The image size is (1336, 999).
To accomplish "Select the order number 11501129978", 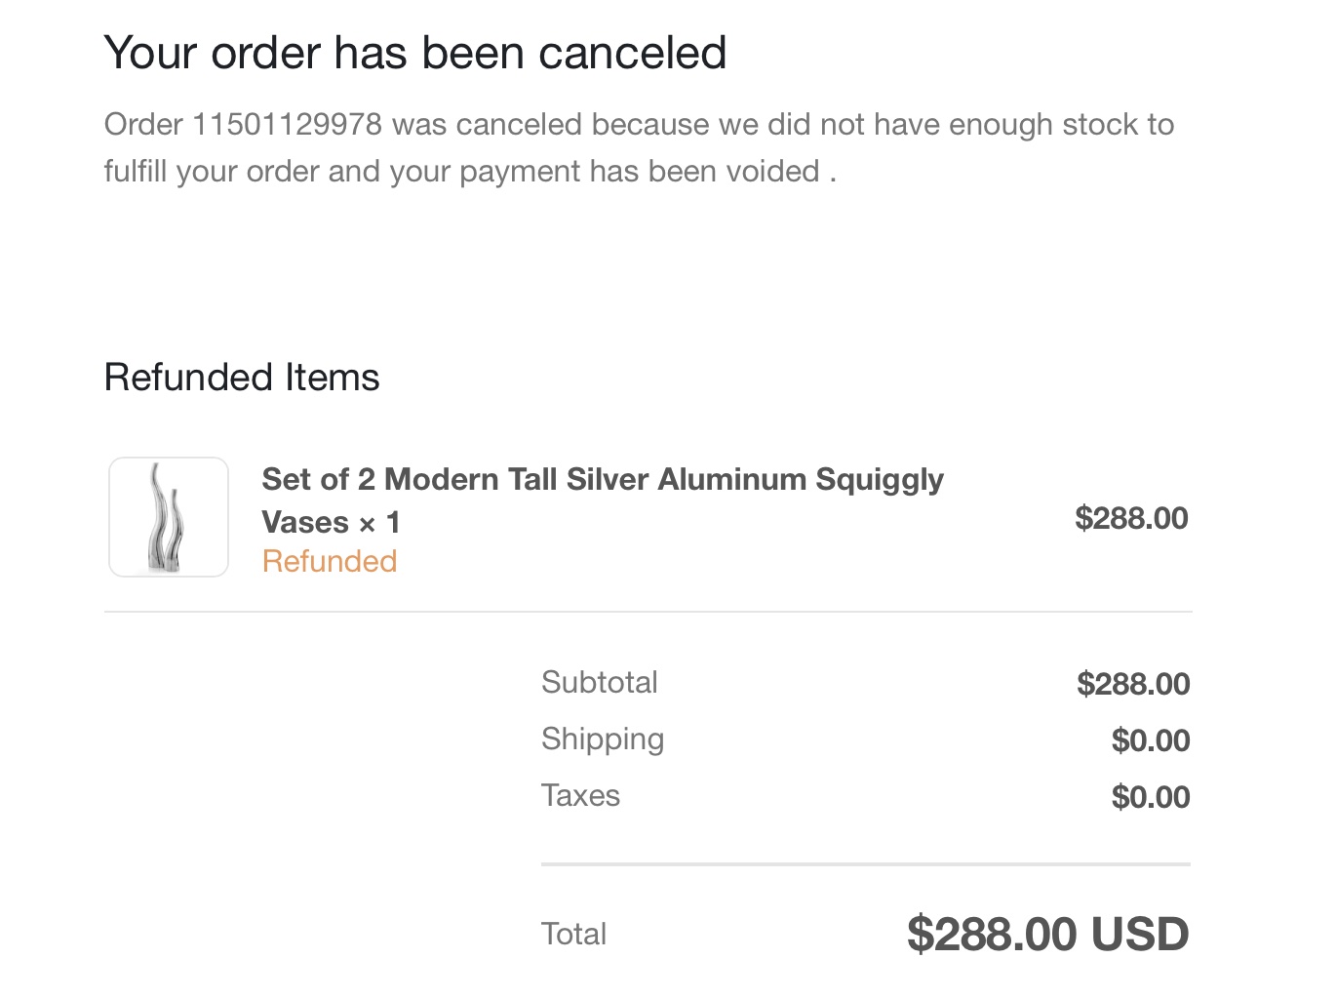I will [287, 125].
